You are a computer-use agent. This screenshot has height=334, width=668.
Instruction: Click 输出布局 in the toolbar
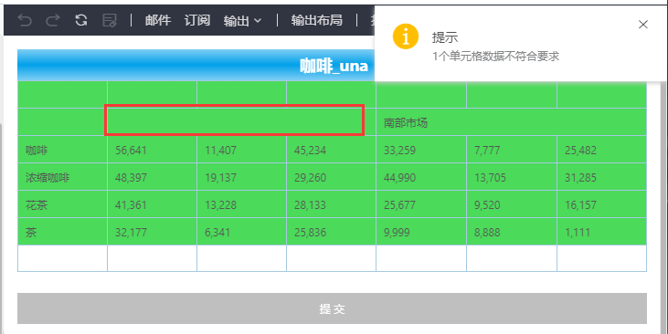pyautogui.click(x=317, y=20)
